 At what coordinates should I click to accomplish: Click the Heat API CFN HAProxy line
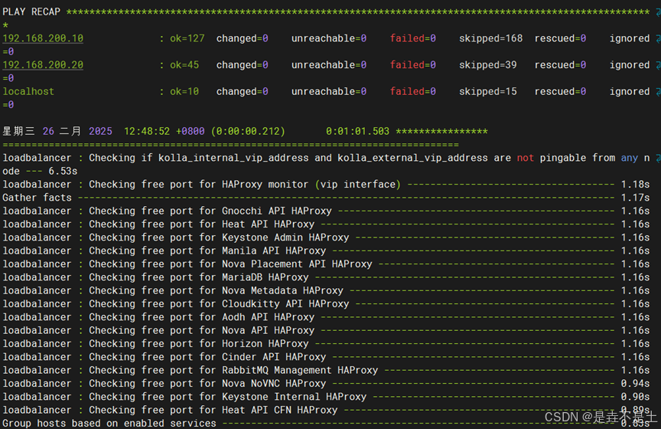click(326, 410)
